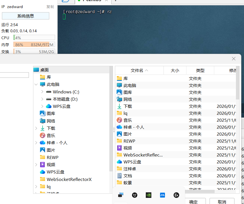The width and height of the screenshot is (244, 204).
Task: Select the 文档 document icon in file list
Action: 119,176
